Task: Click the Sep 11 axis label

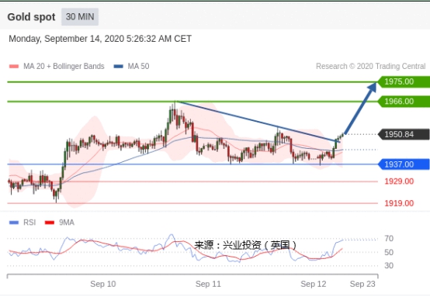Action: (208, 284)
